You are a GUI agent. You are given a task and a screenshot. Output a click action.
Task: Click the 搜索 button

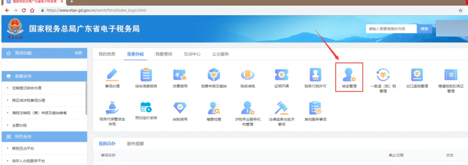pyautogui.click(x=424, y=29)
